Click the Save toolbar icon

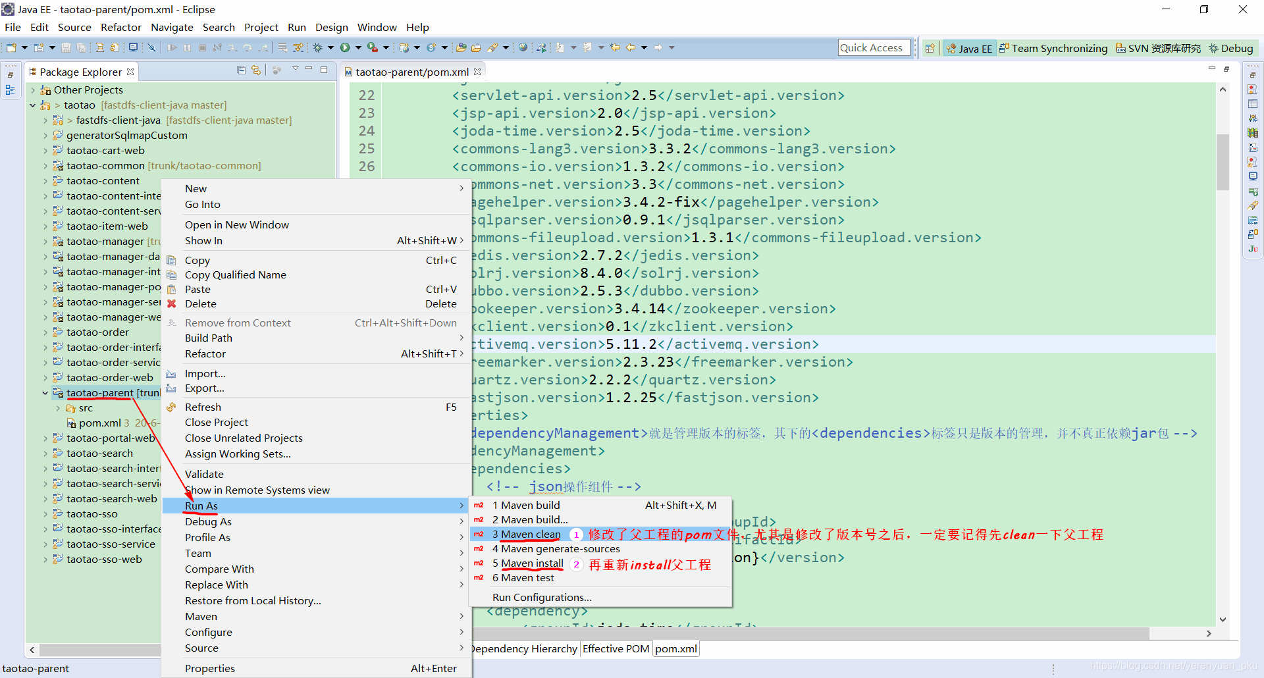tap(66, 47)
